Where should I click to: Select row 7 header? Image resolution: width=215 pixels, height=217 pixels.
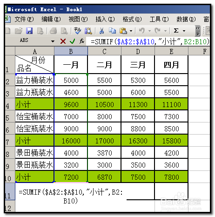(10, 140)
